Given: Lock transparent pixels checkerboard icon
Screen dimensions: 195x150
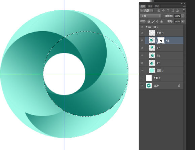Looking at the screenshot, I should [x=149, y=22].
